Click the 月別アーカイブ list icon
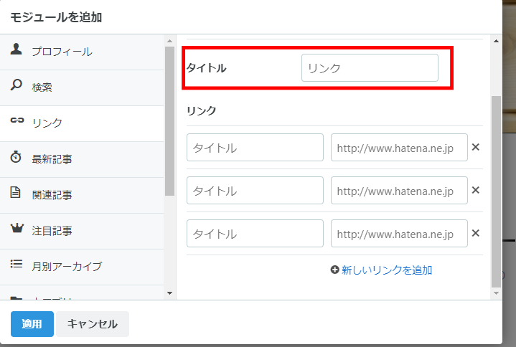 [x=17, y=264]
